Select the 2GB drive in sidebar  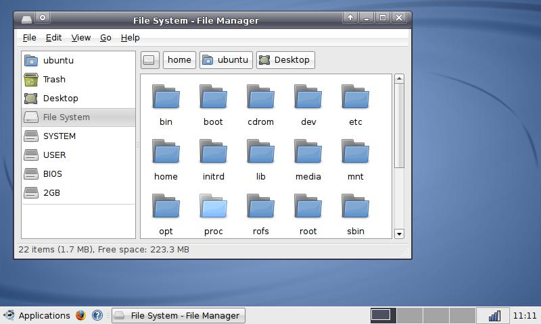pos(31,192)
